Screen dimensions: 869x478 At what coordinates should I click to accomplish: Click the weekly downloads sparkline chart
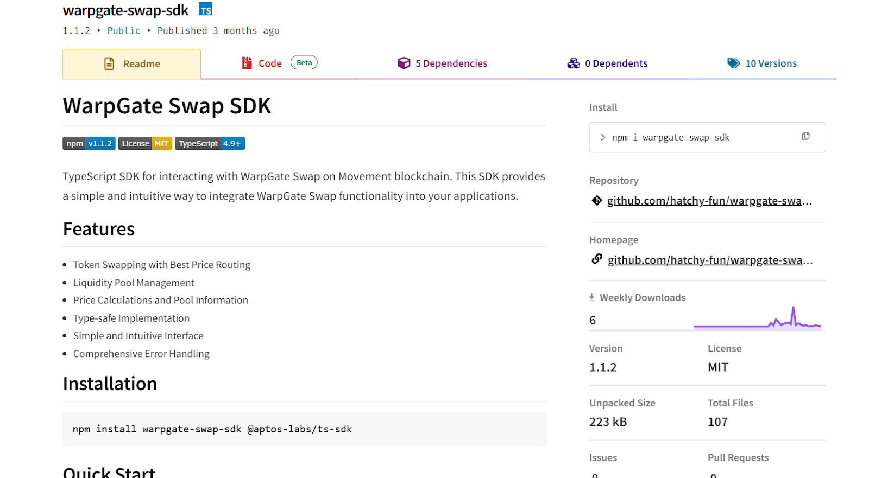[x=757, y=318]
